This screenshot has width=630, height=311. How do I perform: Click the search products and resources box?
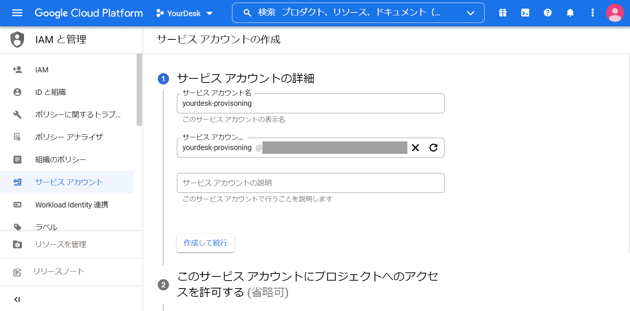click(x=358, y=13)
